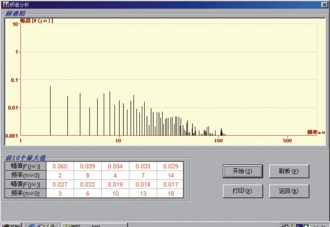Click the 开始(S) start button
330x227 pixels.
click(x=242, y=171)
